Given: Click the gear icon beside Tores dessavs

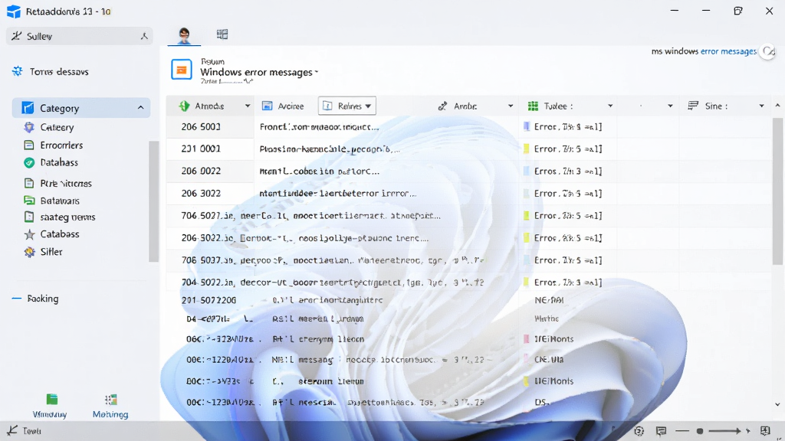Looking at the screenshot, I should click(18, 71).
